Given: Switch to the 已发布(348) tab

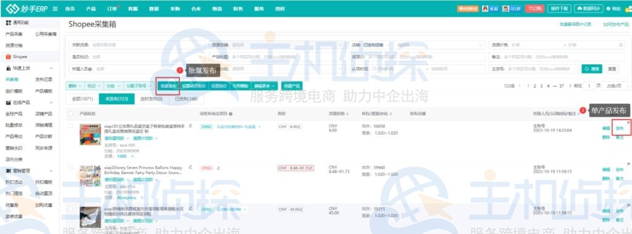Looking at the screenshot, I should pyautogui.click(x=186, y=98).
